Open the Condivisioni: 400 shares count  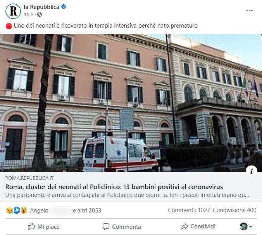(x=234, y=210)
